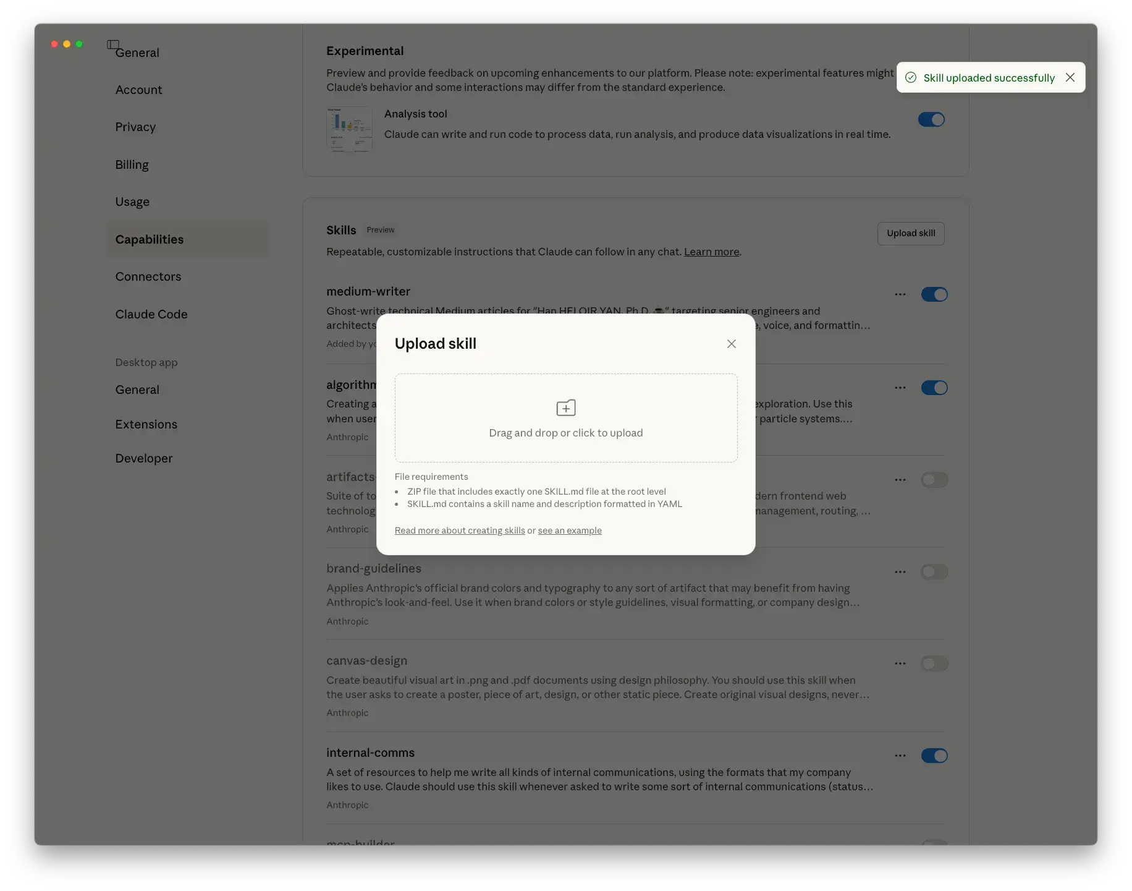Dismiss the skill uploaded success notification
Screen dimensions: 1132x891
[x=1070, y=77]
